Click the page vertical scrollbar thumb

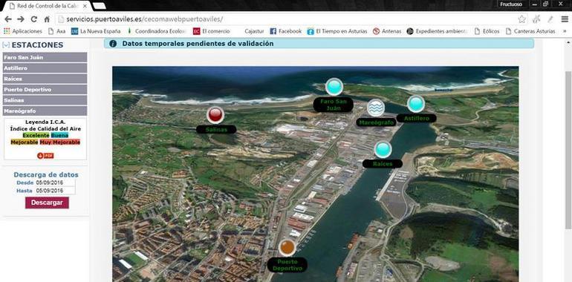click(x=568, y=150)
